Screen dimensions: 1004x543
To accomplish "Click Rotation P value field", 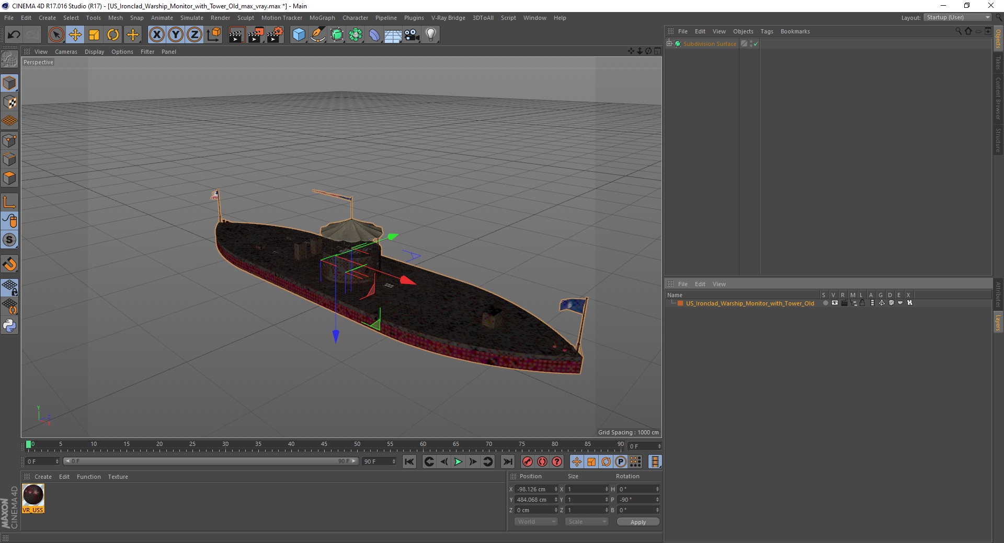I will [x=636, y=500].
